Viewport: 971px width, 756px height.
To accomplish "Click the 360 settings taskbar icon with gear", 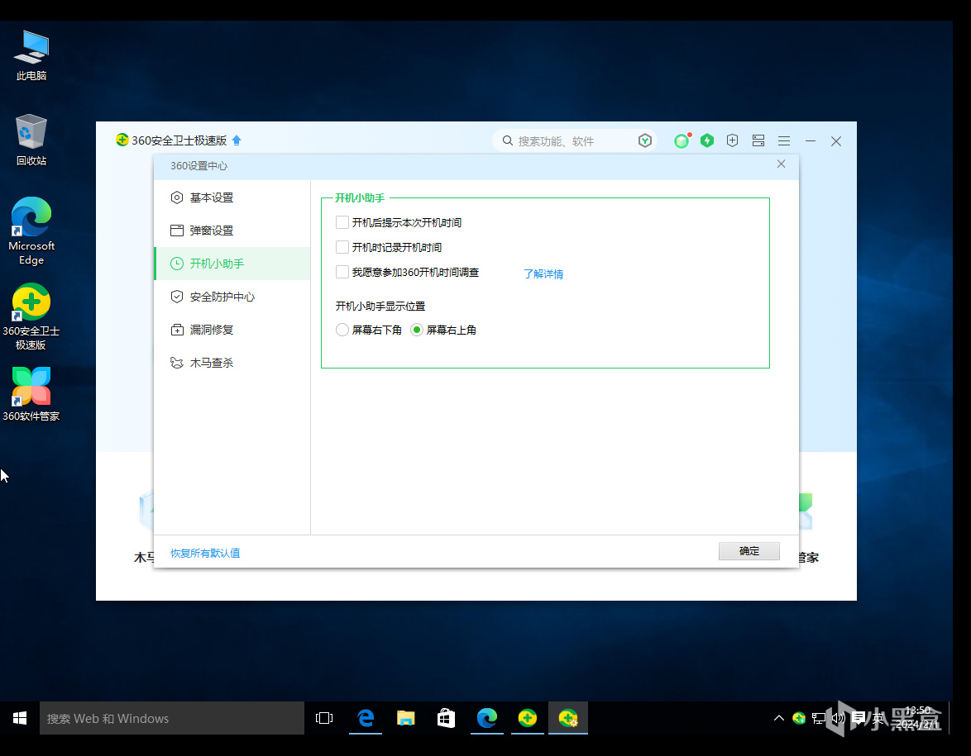I will pyautogui.click(x=568, y=718).
